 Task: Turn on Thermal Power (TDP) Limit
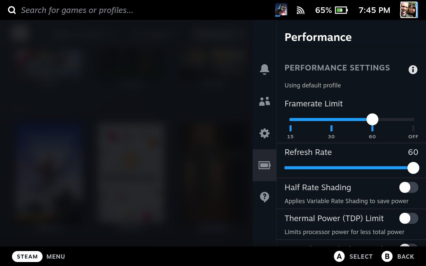pos(409,218)
